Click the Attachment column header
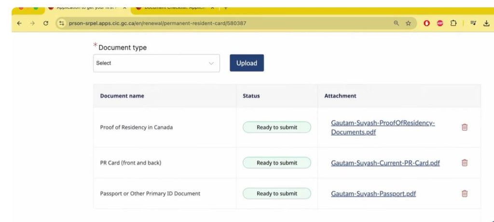The height and width of the screenshot is (222, 494). click(x=340, y=96)
